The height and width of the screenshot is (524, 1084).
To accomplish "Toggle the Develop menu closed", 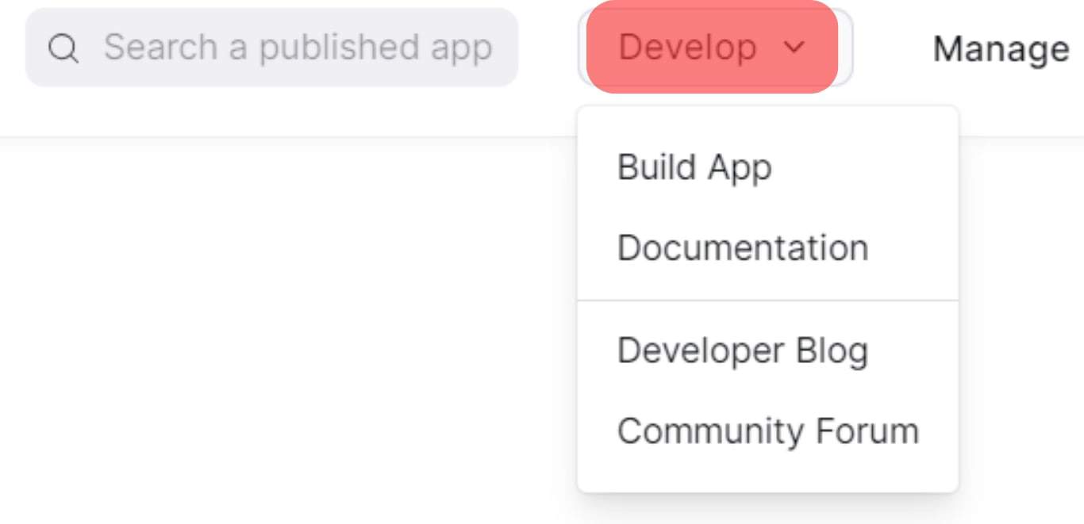I will point(712,48).
